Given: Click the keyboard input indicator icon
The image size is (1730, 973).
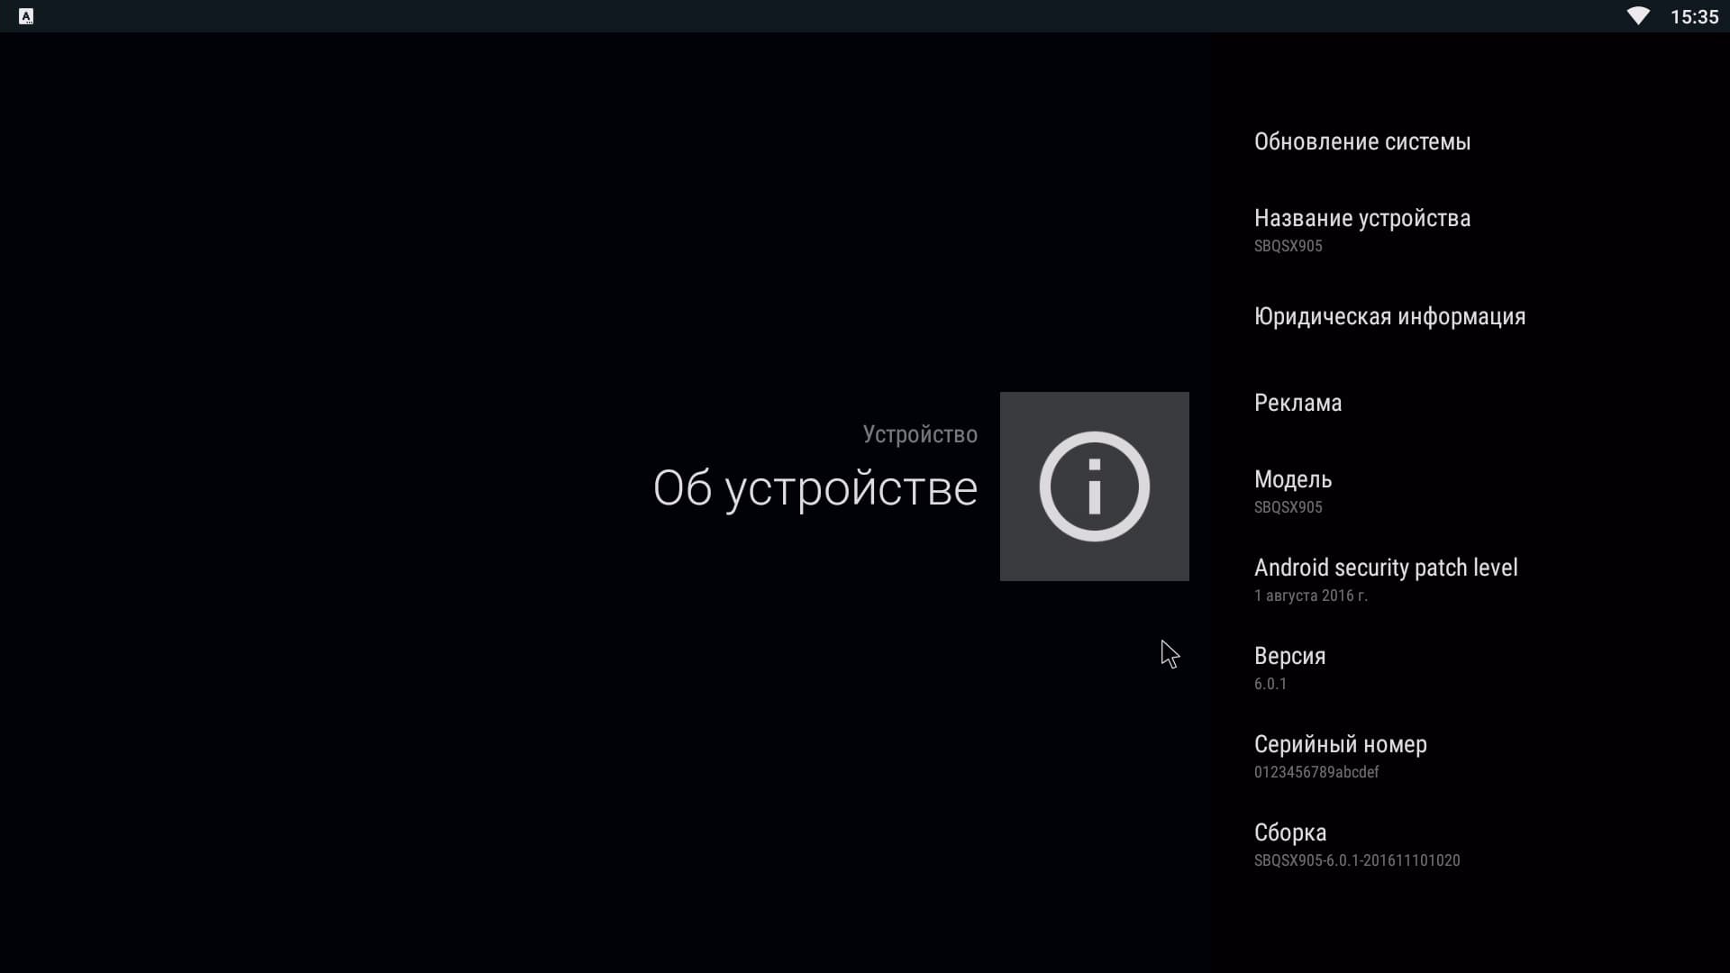Looking at the screenshot, I should (26, 16).
